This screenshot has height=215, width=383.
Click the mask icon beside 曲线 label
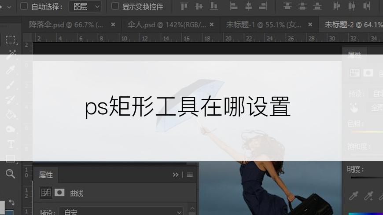coord(59,193)
